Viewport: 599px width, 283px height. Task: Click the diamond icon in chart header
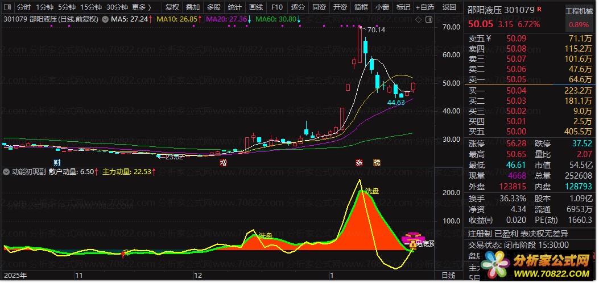pos(418,19)
